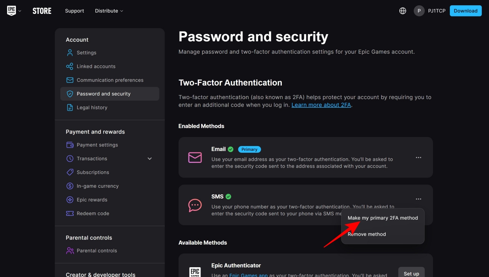The image size is (489, 277).
Task: Go to Linked accounts
Action: pyautogui.click(x=109, y=66)
